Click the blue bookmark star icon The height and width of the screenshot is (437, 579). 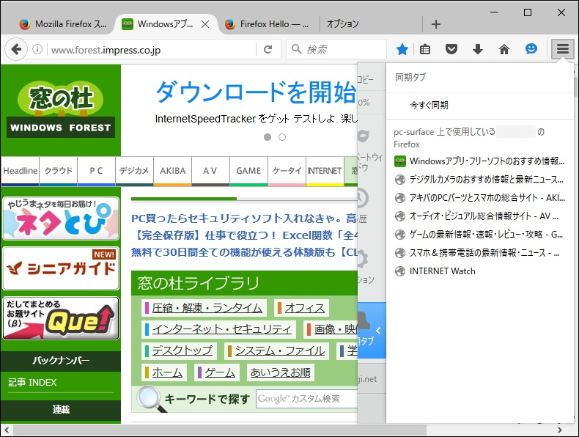coord(402,49)
